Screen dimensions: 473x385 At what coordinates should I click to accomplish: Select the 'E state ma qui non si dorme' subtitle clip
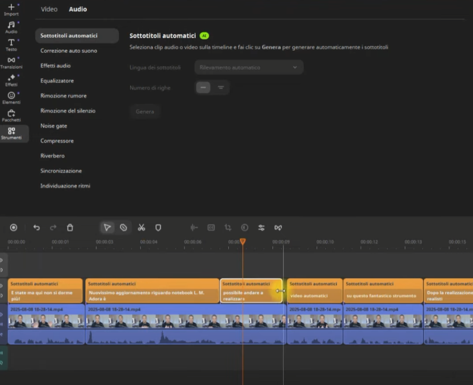pos(45,290)
